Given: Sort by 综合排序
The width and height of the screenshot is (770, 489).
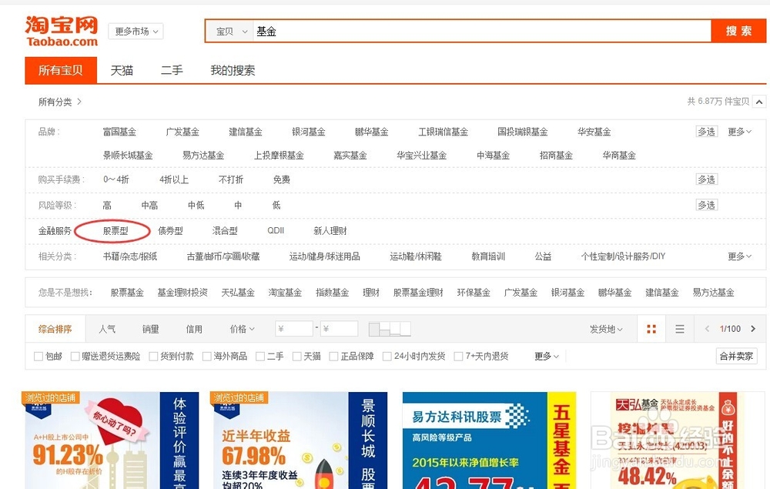Looking at the screenshot, I should click(55, 329).
